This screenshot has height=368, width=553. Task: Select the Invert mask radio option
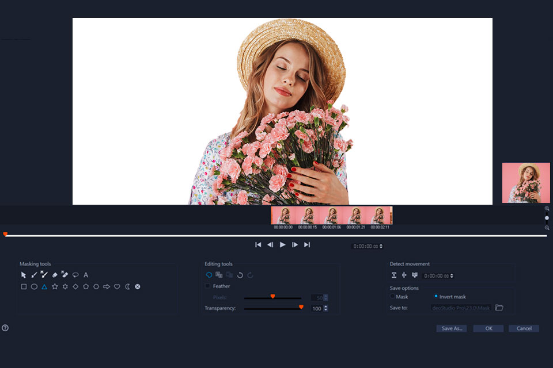(x=436, y=297)
